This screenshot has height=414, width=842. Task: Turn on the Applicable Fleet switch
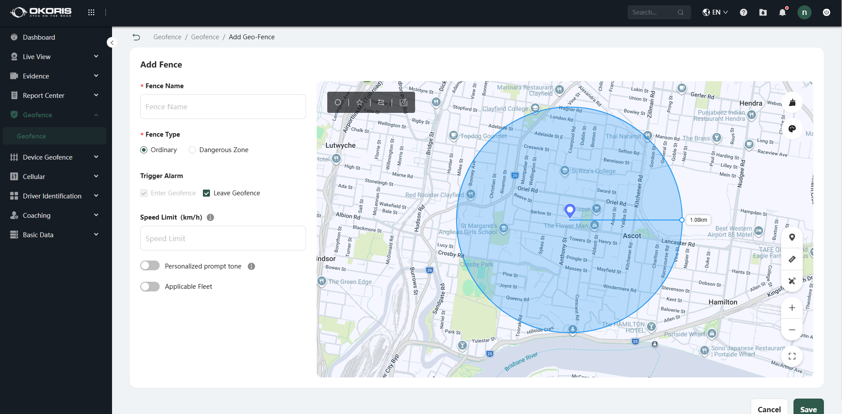(150, 287)
